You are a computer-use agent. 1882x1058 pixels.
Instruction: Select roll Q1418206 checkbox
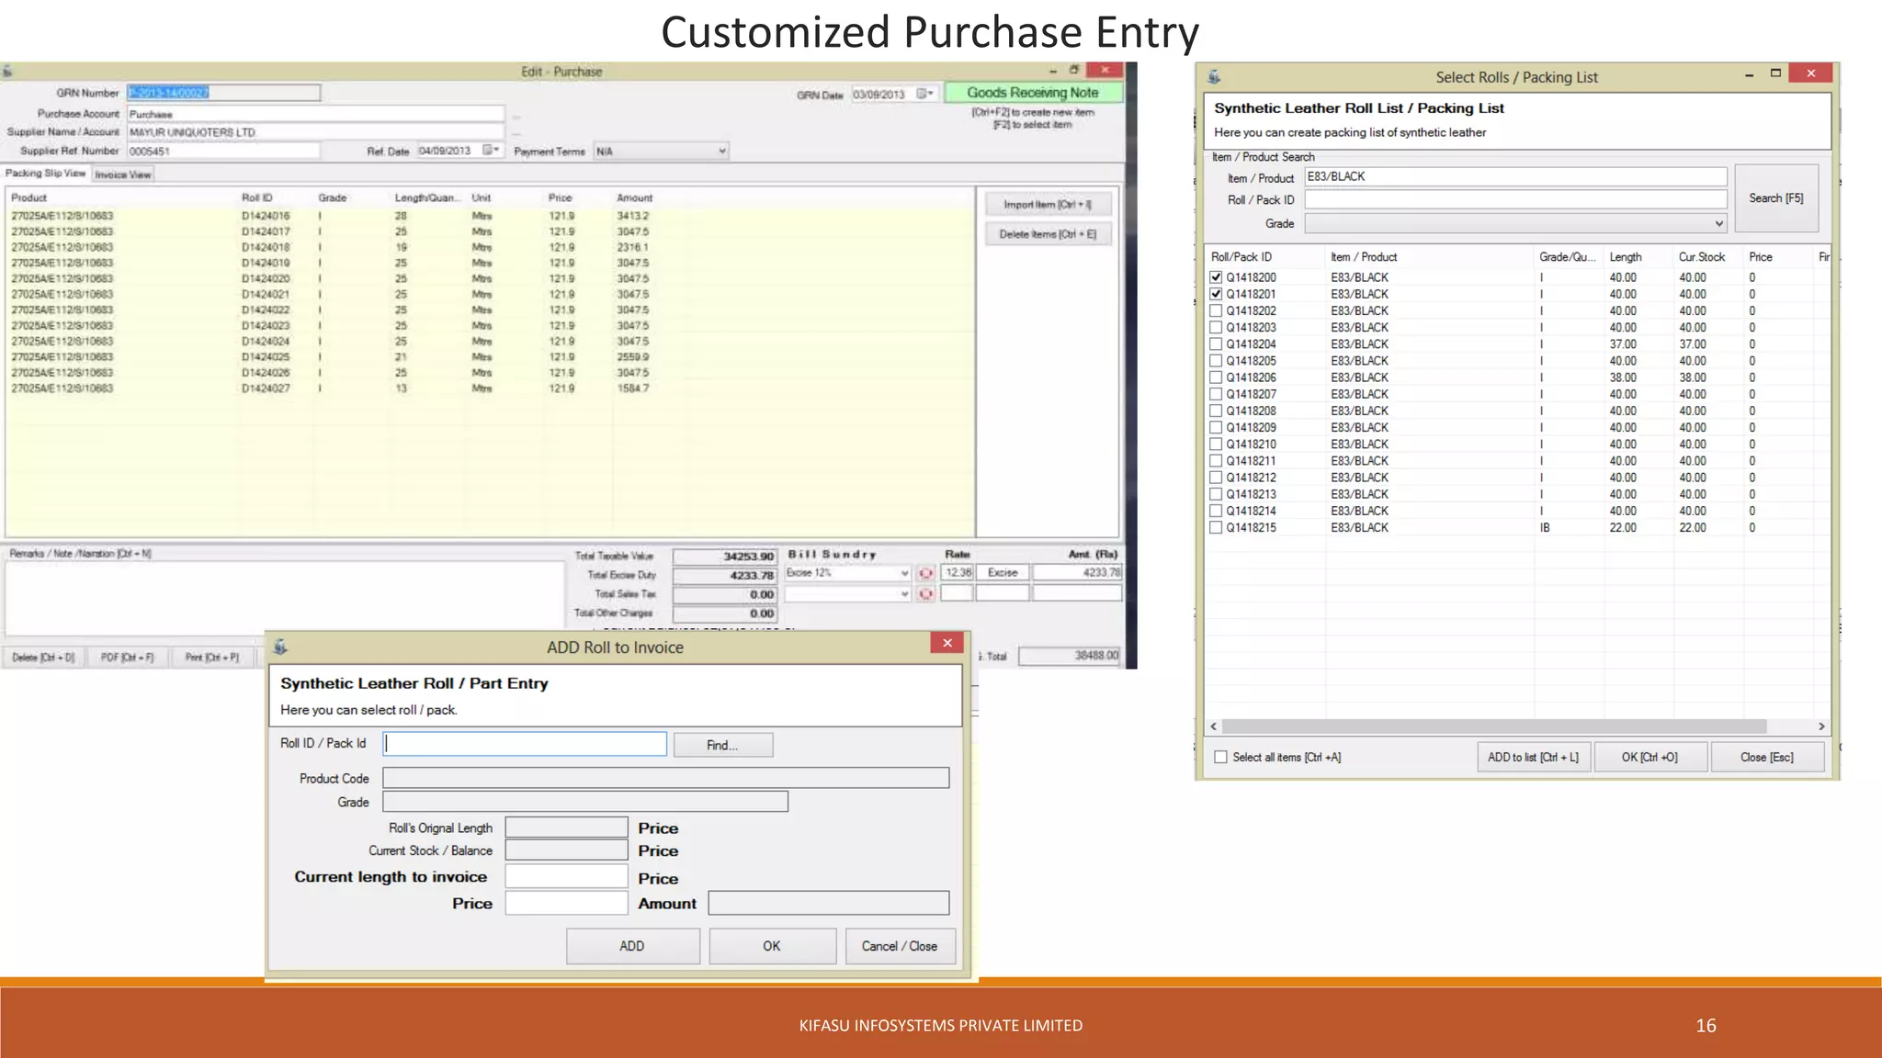(1216, 377)
